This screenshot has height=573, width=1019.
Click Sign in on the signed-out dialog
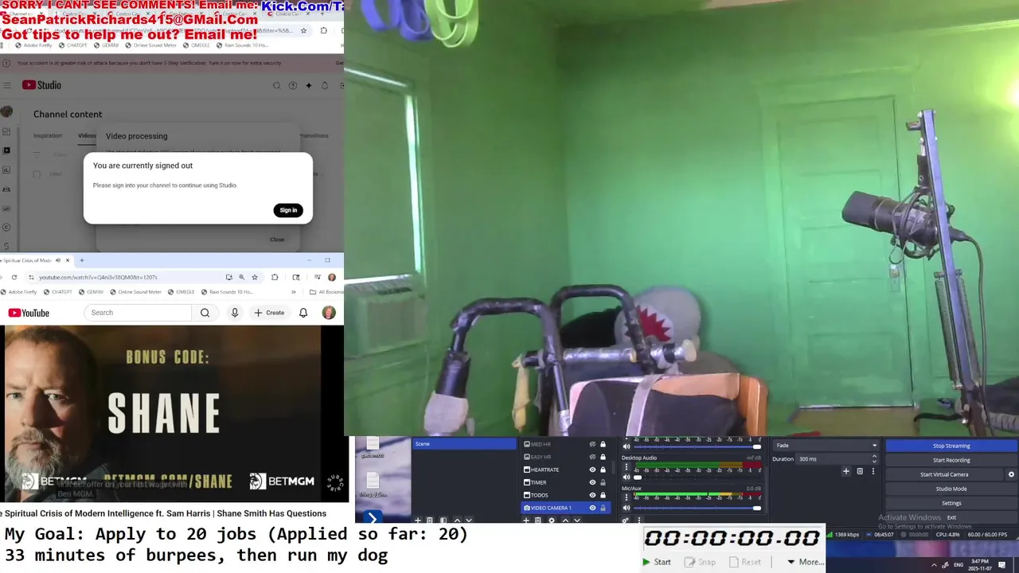288,210
